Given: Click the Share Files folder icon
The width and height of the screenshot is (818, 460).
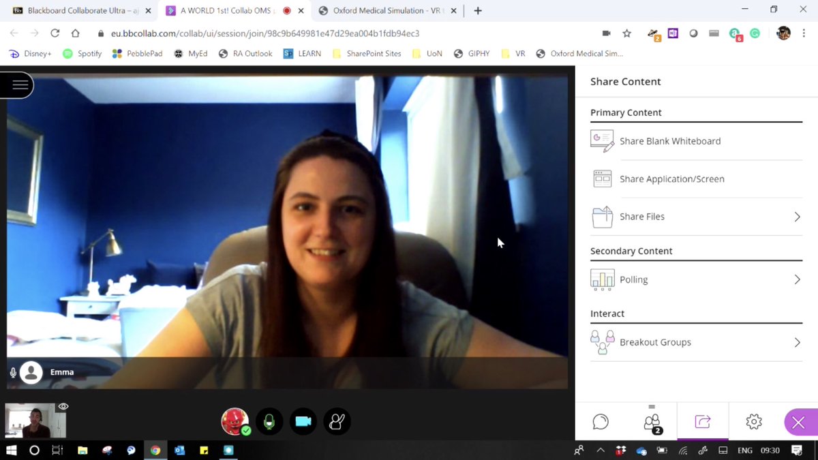Looking at the screenshot, I should tap(602, 217).
